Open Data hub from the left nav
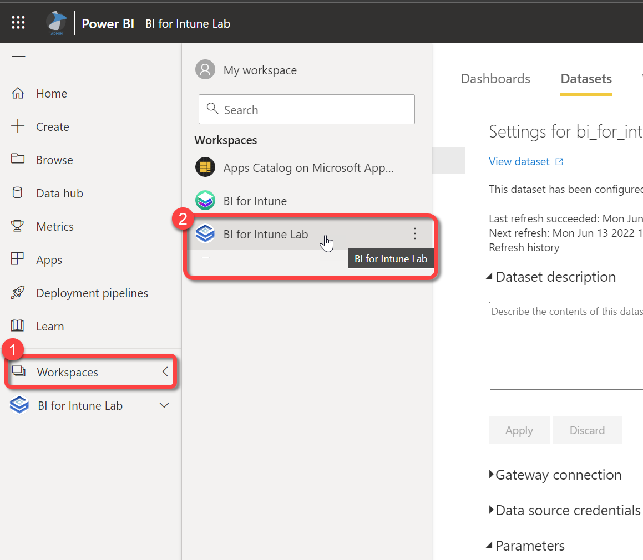 click(60, 193)
